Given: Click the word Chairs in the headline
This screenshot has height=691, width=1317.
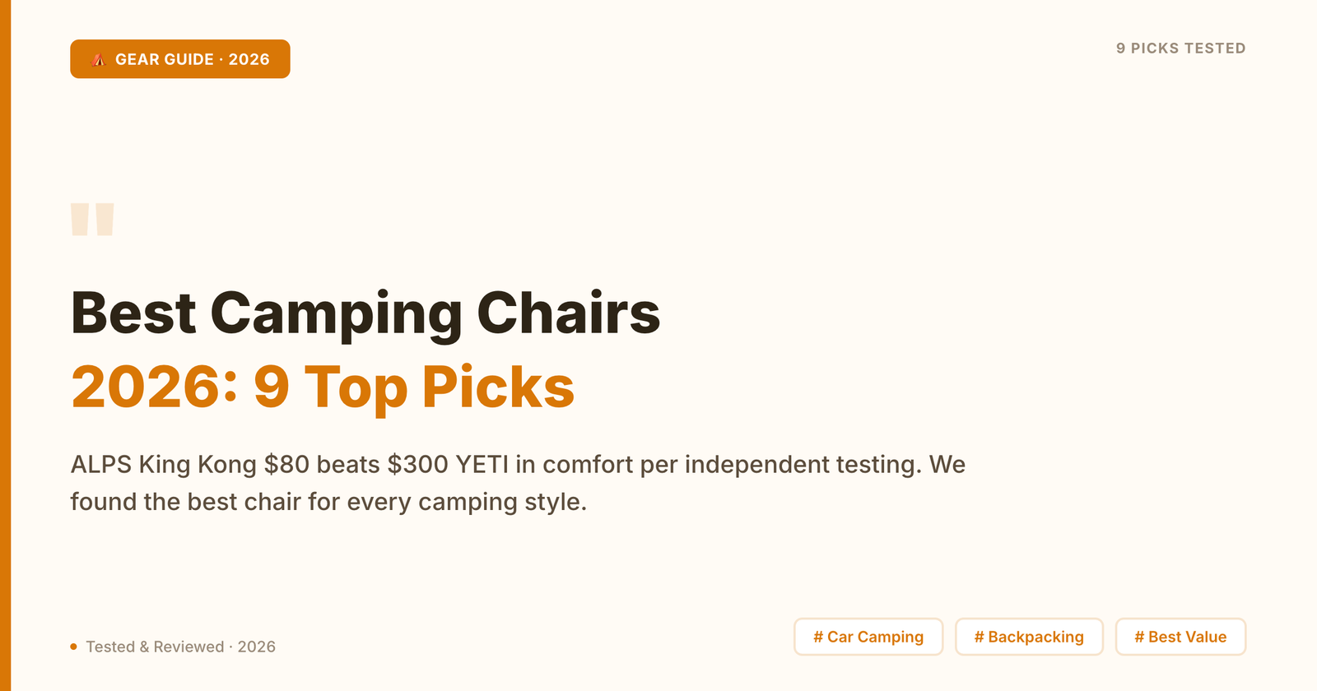Looking at the screenshot, I should pos(568,313).
